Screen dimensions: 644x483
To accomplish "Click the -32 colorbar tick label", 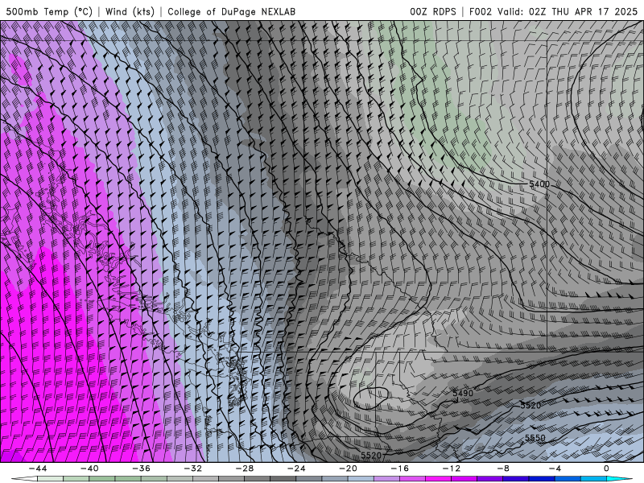I will tap(192, 469).
